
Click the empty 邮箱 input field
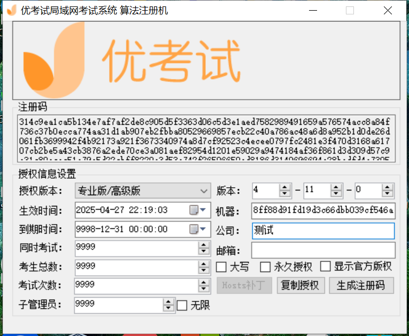click(323, 250)
